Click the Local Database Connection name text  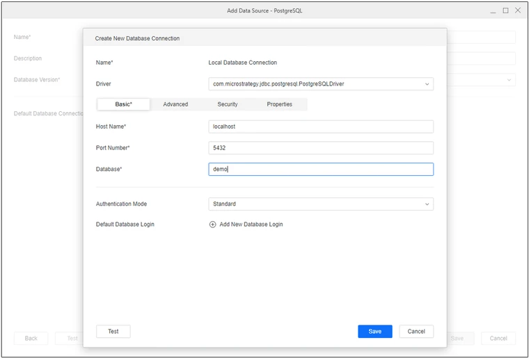pos(243,63)
